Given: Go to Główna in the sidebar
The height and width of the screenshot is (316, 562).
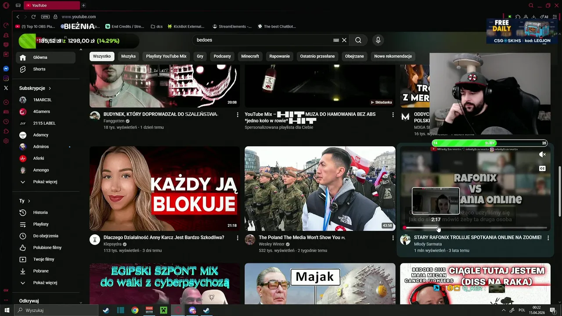Looking at the screenshot, I should 46,57.
